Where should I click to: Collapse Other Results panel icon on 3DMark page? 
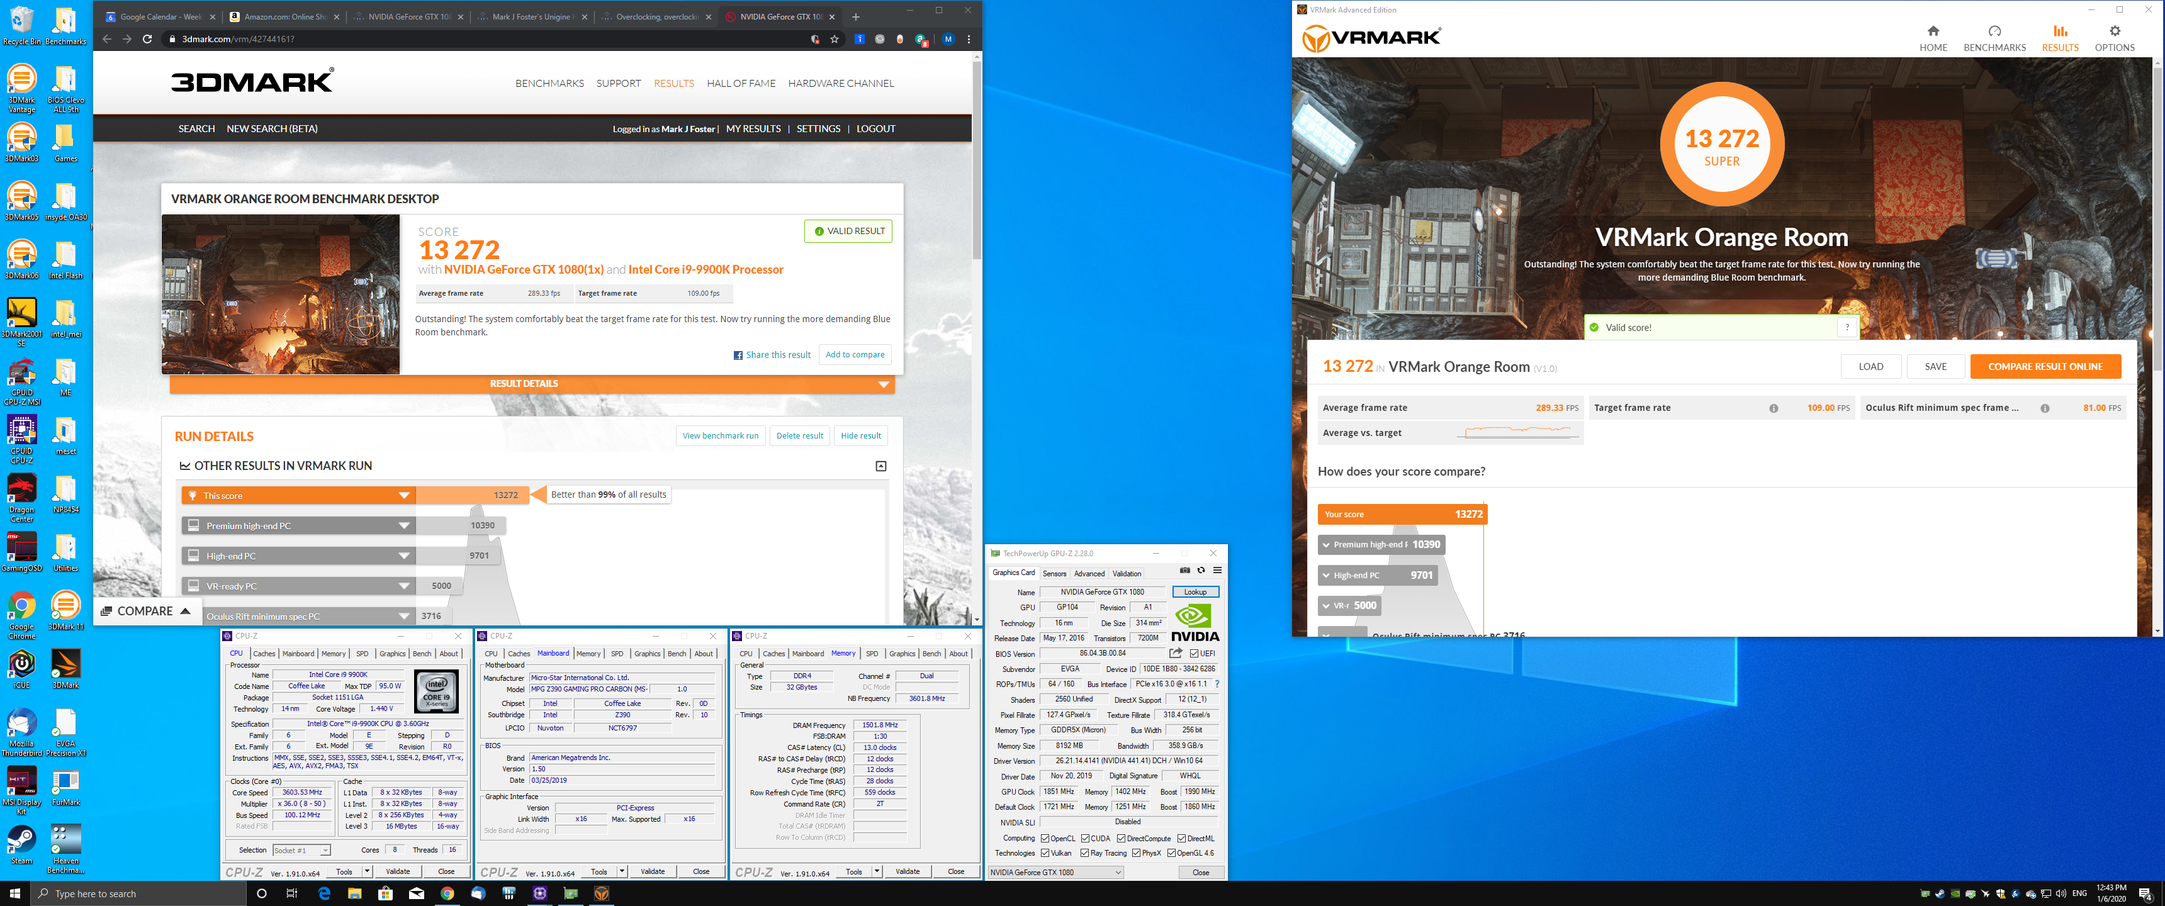click(x=881, y=466)
